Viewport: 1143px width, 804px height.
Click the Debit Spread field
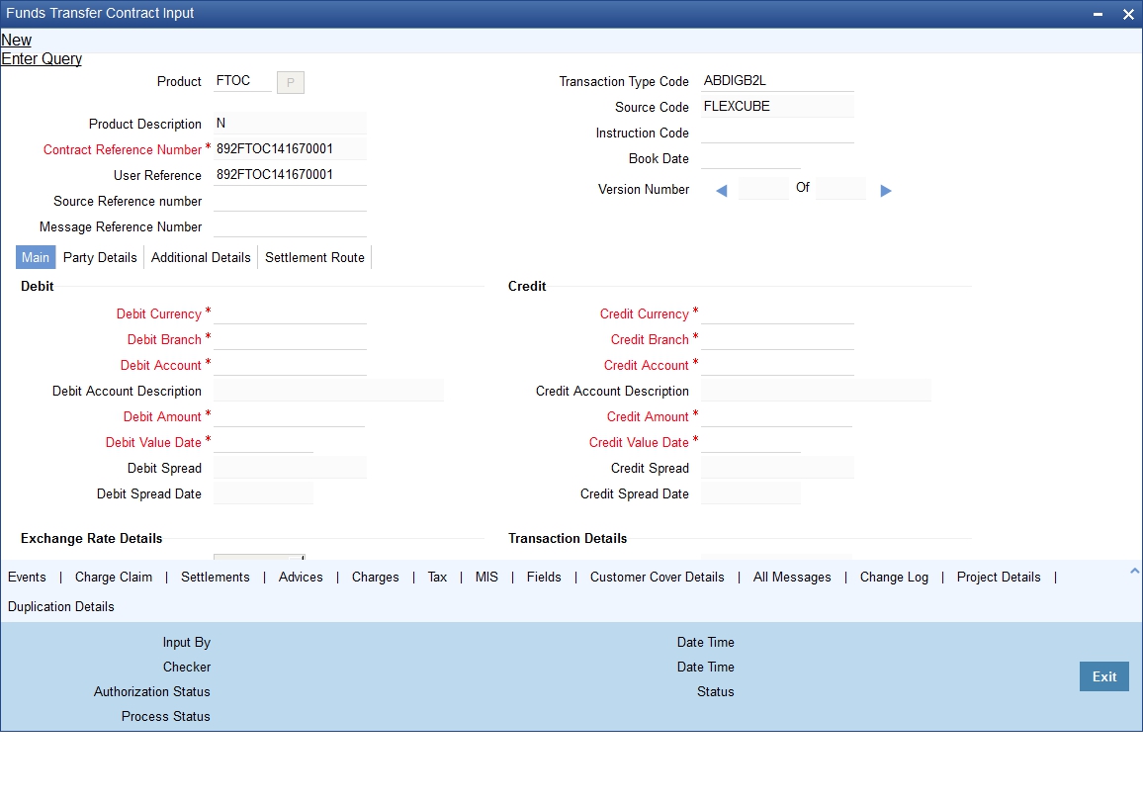click(x=290, y=468)
